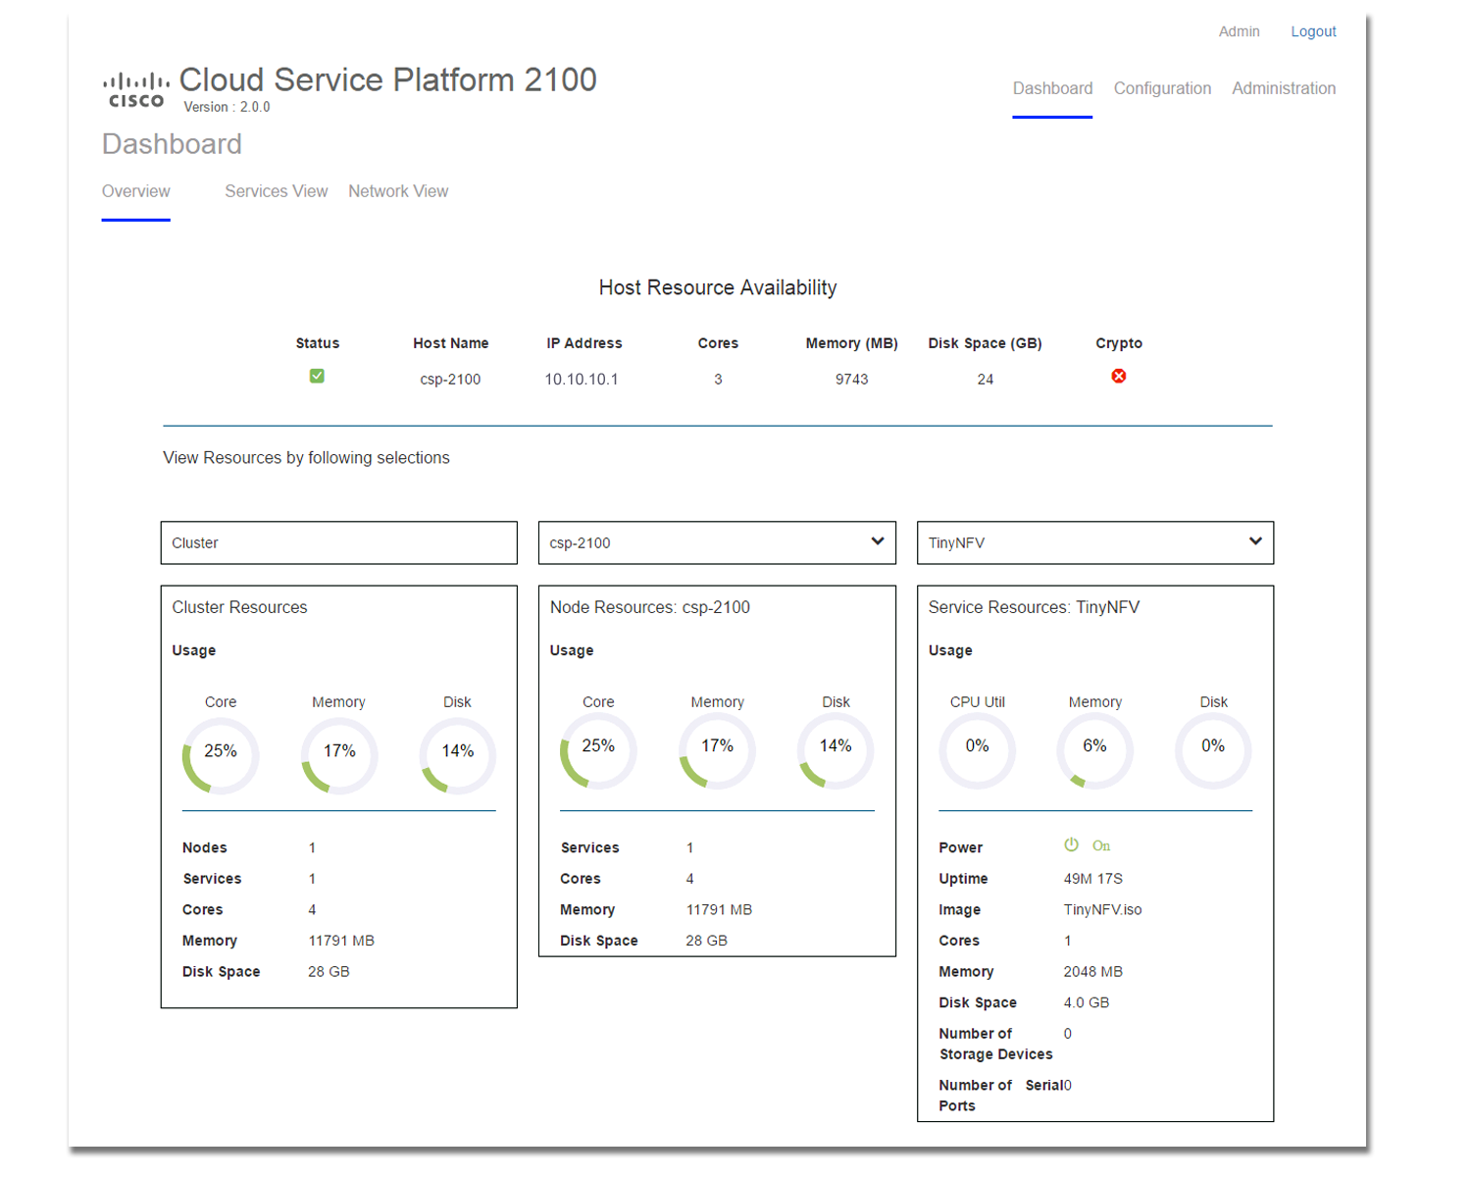The width and height of the screenshot is (1471, 1177).
Task: Click the Cisco logo icon
Action: (x=136, y=89)
